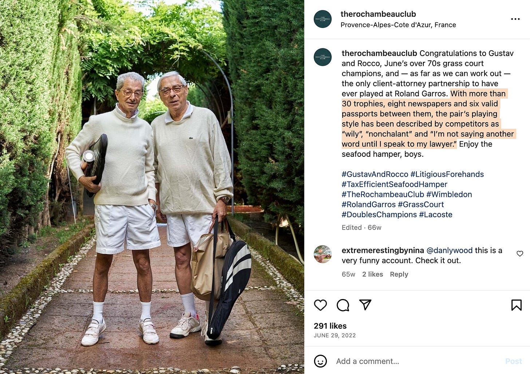Viewport: 530px width, 374px height.
Task: Click the Post comment button
Action: [x=513, y=361]
